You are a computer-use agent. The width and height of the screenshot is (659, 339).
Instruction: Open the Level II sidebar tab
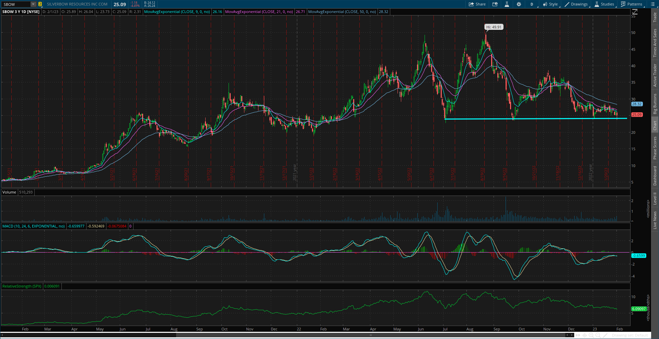click(x=655, y=198)
